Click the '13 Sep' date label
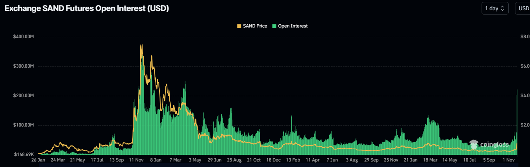This screenshot has height=167, width=530. pos(117,160)
